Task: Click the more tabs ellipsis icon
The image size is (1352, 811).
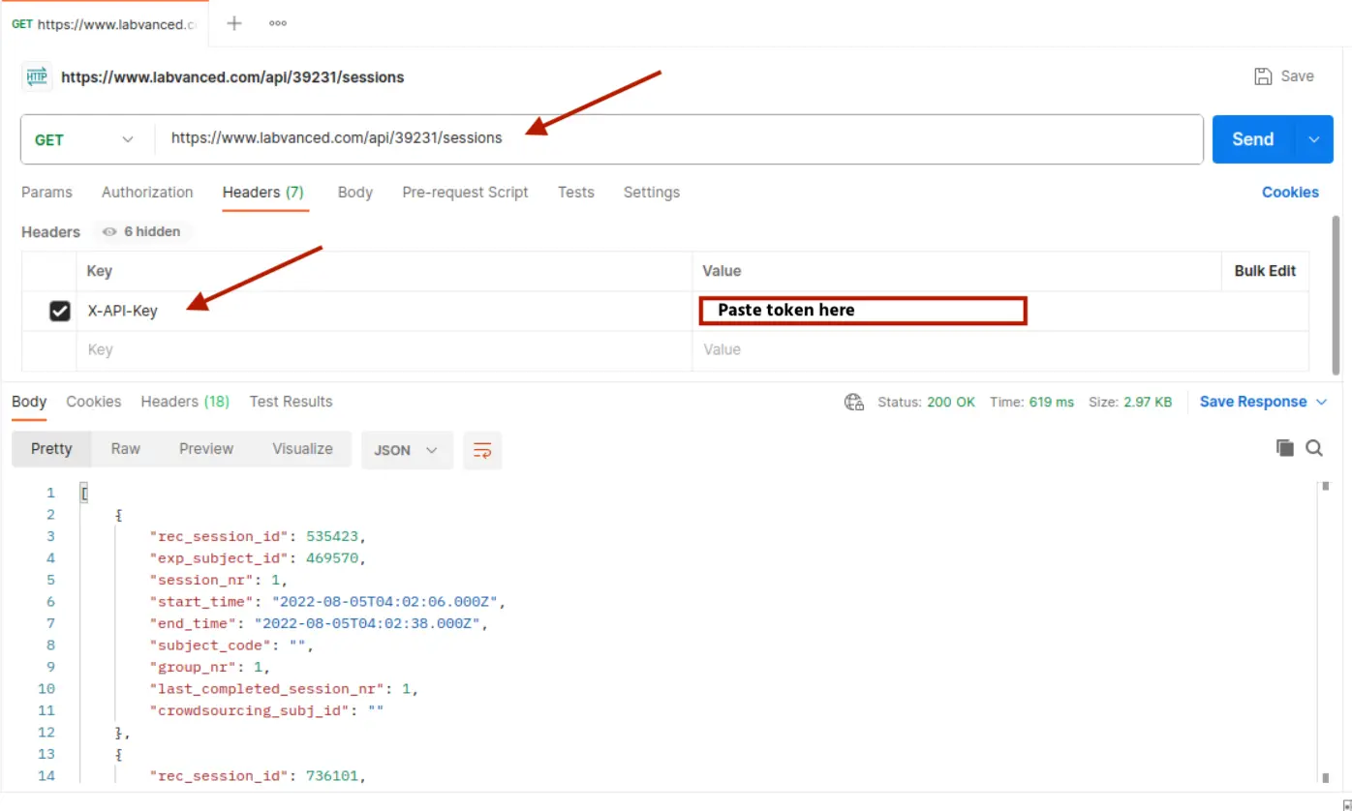Action: coord(277,22)
